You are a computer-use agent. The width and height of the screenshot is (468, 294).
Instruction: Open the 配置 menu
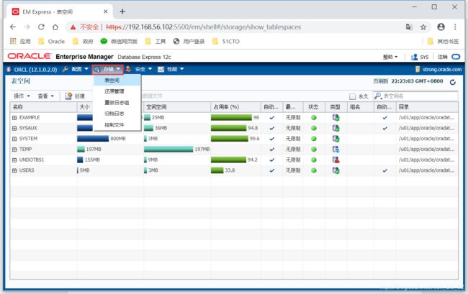(x=76, y=69)
